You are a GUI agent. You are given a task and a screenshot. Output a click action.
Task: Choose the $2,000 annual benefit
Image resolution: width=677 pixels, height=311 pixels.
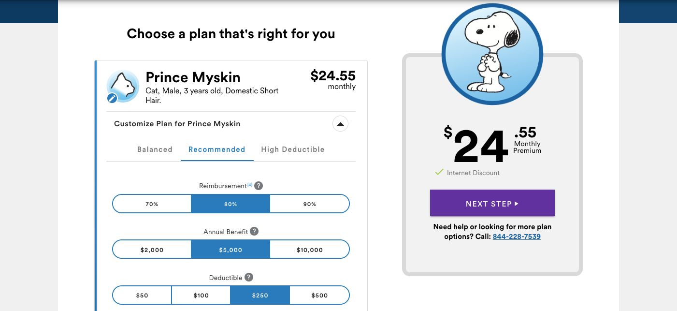coord(152,250)
